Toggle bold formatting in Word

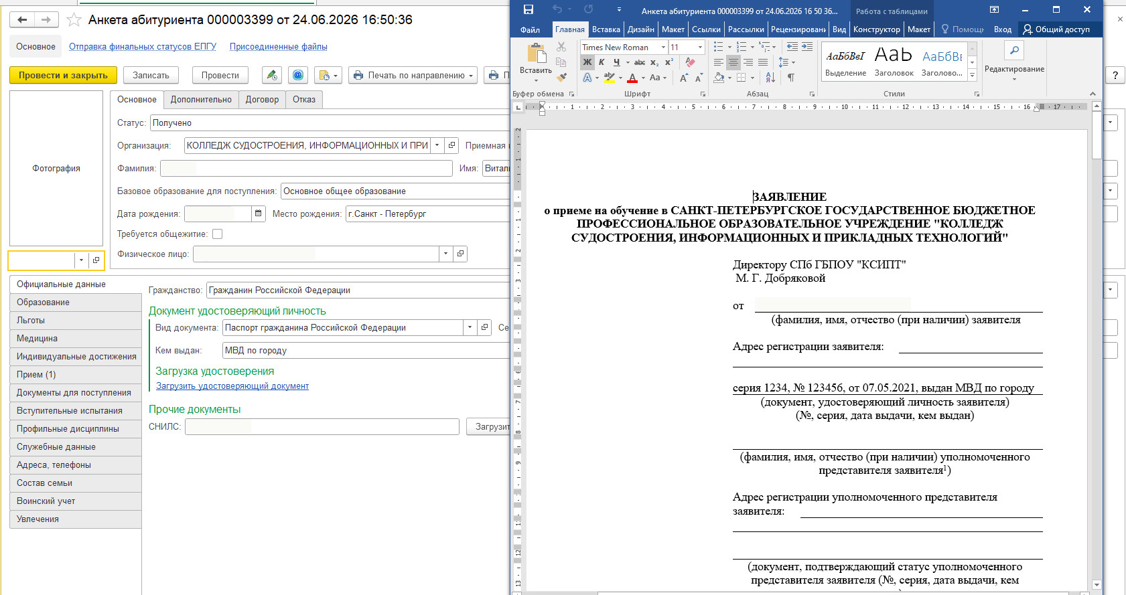[x=587, y=62]
